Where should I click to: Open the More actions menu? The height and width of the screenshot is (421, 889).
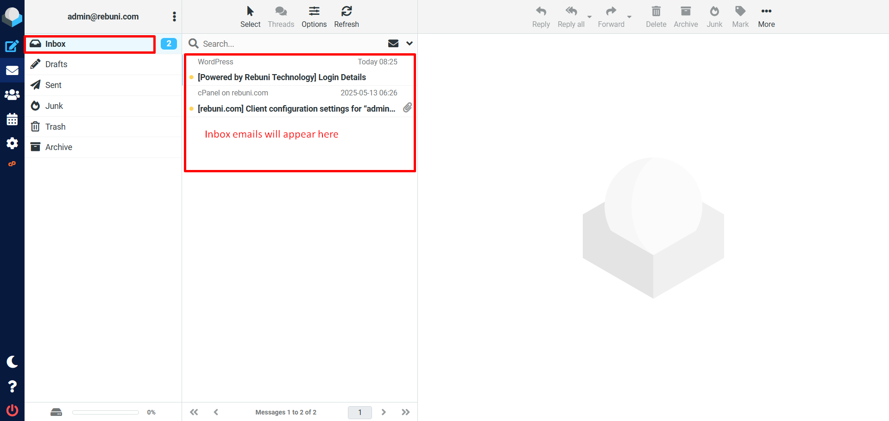pos(766,17)
